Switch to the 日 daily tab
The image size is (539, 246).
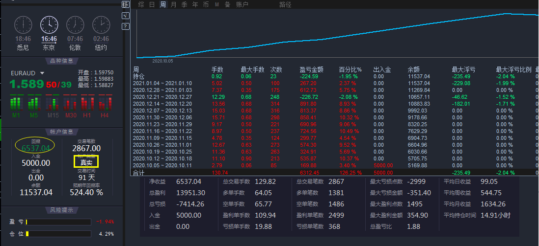(152, 4)
